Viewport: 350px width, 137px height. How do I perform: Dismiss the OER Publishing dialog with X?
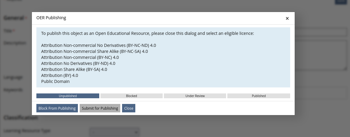tap(287, 19)
